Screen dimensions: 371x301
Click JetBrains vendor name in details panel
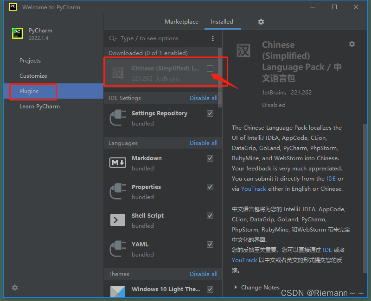point(274,92)
